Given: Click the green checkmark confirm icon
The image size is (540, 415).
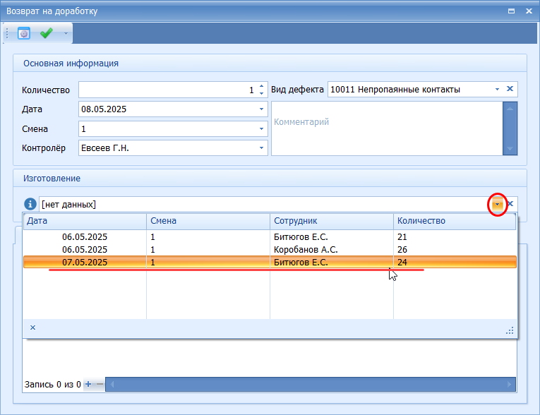Looking at the screenshot, I should [x=47, y=33].
